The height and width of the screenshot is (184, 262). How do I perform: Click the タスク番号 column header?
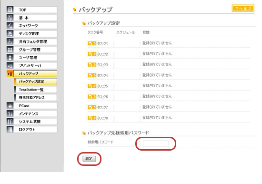pyautogui.click(x=95, y=32)
